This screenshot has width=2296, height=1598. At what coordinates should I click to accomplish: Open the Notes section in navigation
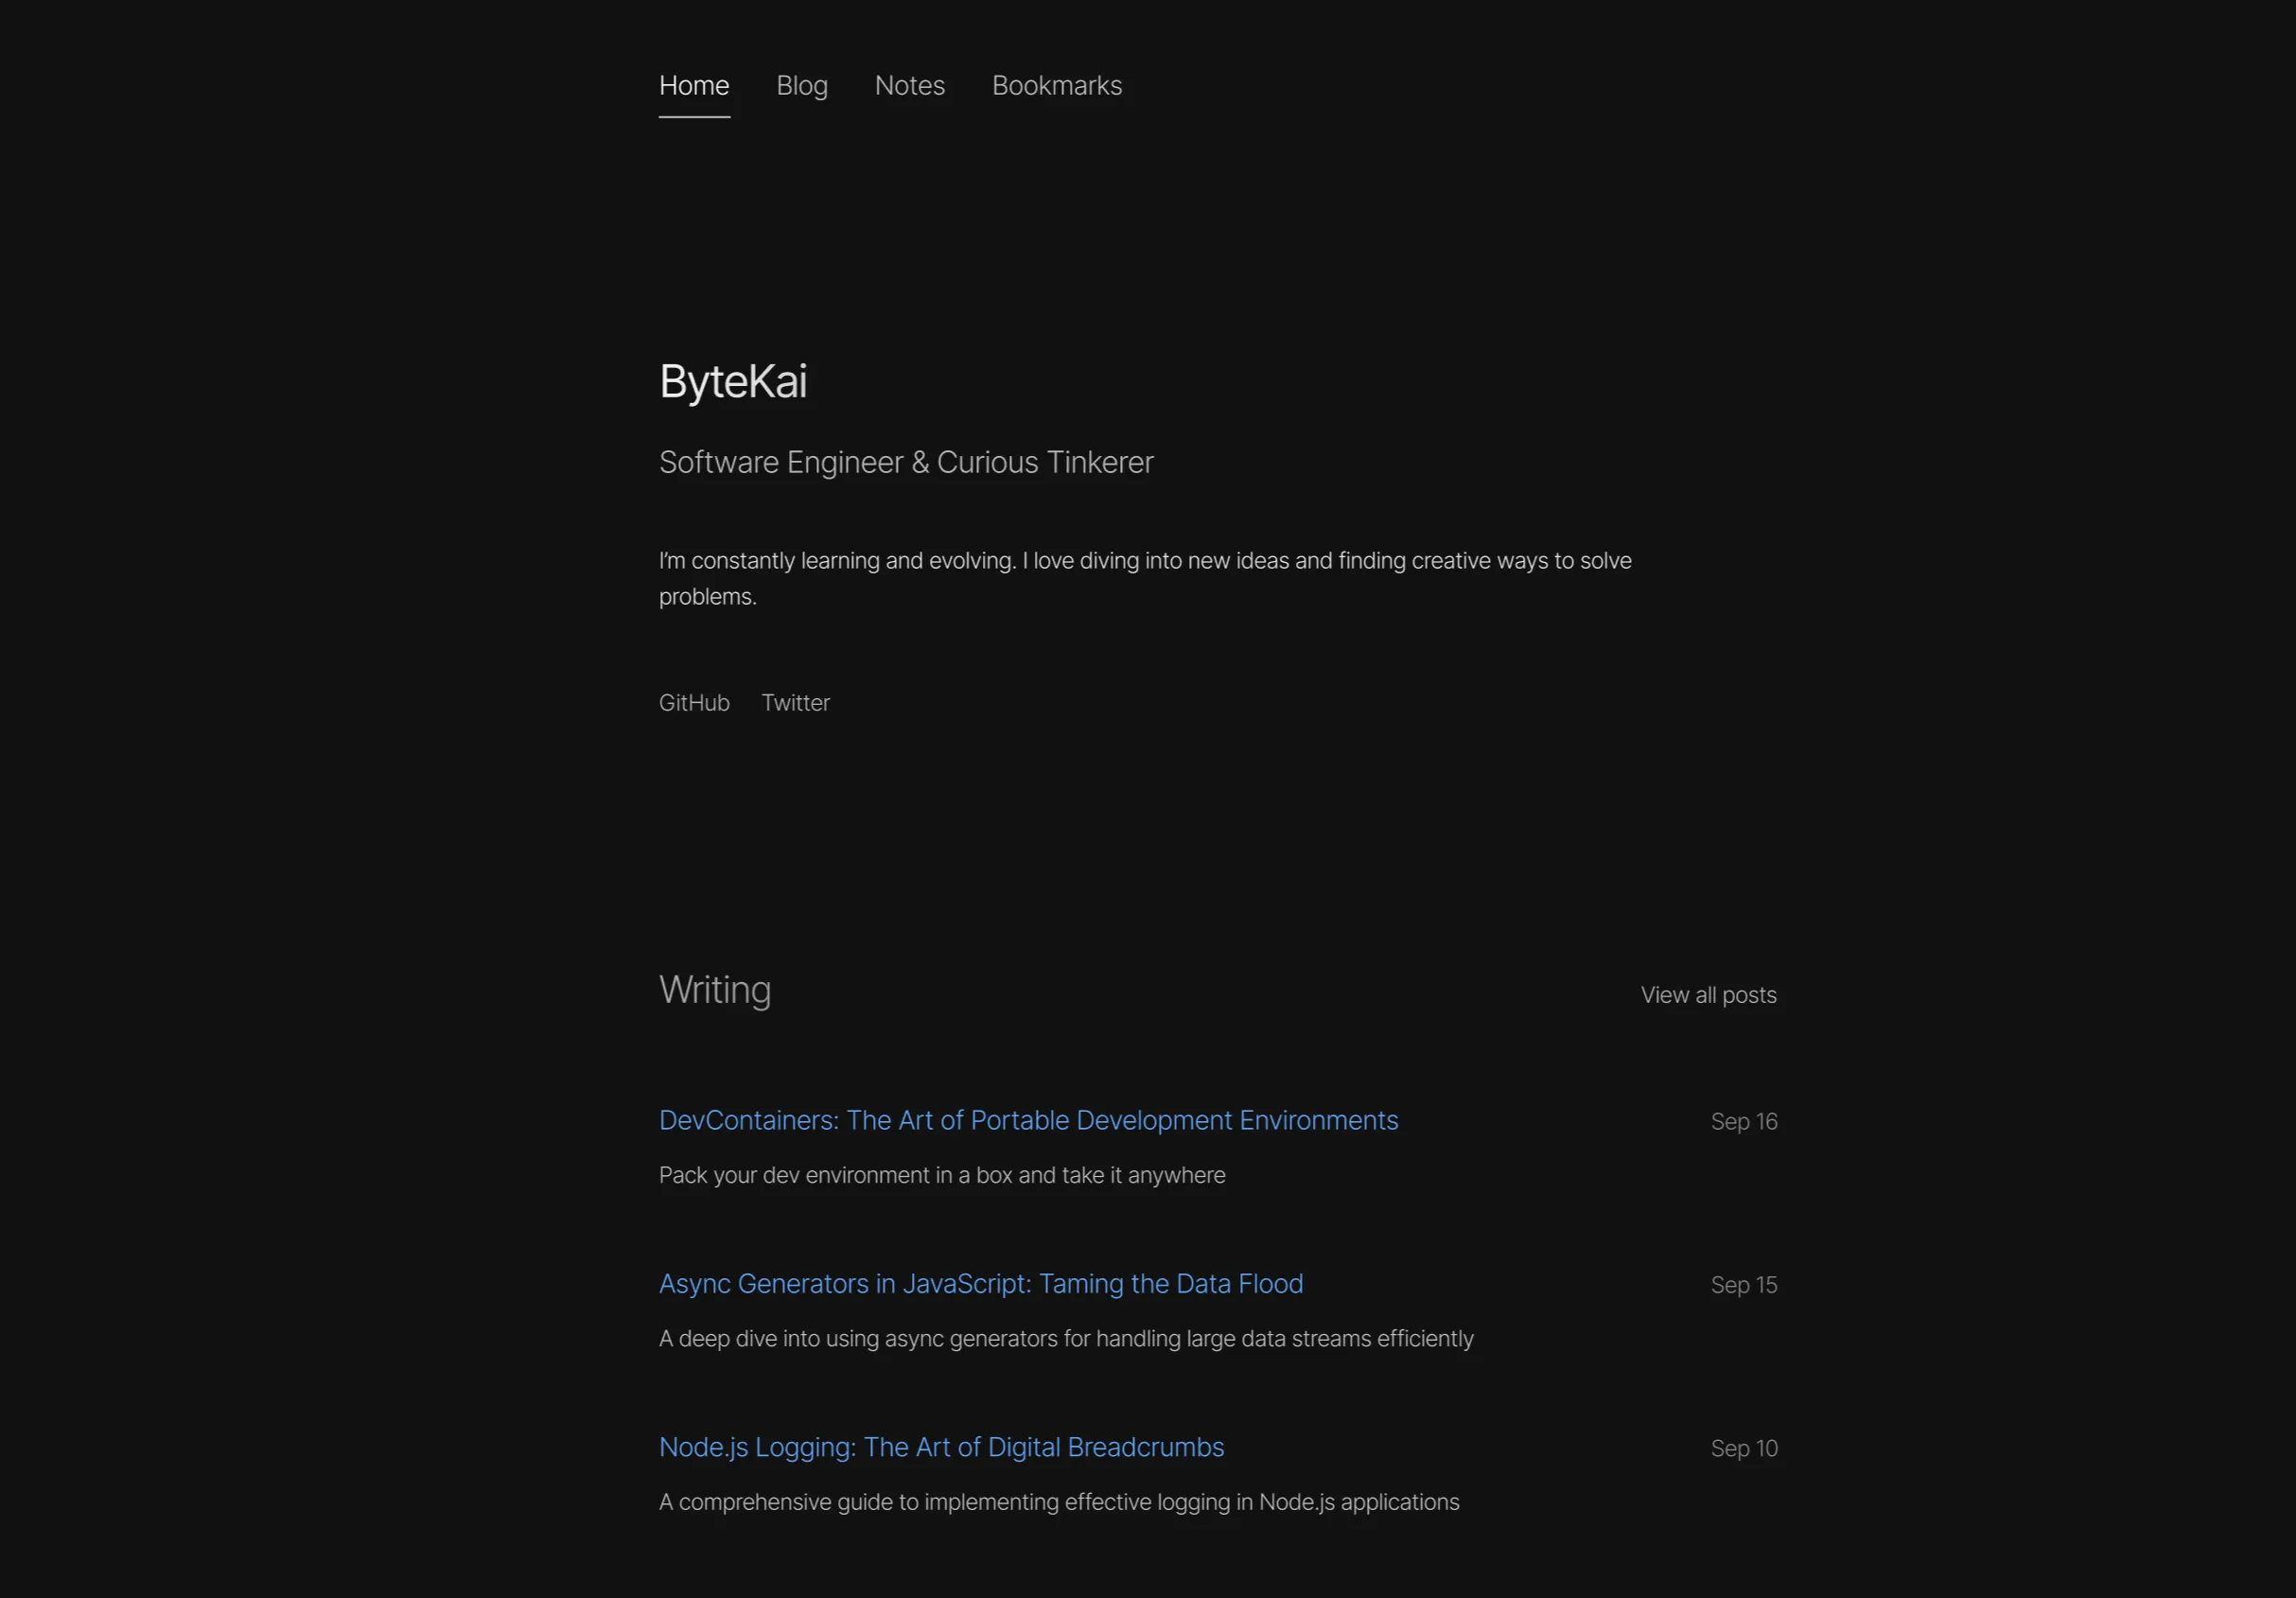(909, 86)
